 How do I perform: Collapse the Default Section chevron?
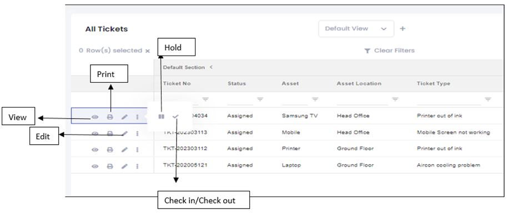(210, 67)
